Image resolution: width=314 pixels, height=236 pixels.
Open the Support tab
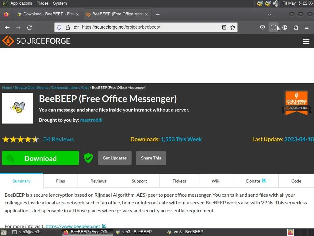139,181
